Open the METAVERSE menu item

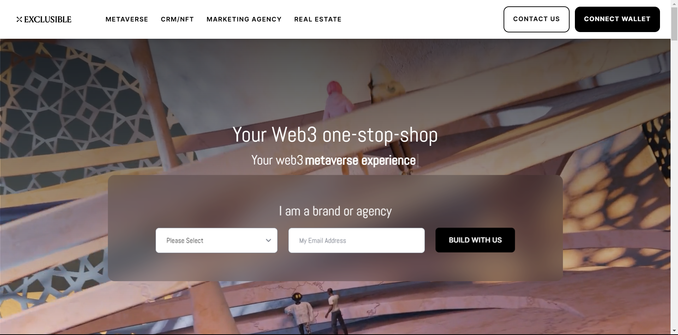pos(127,19)
